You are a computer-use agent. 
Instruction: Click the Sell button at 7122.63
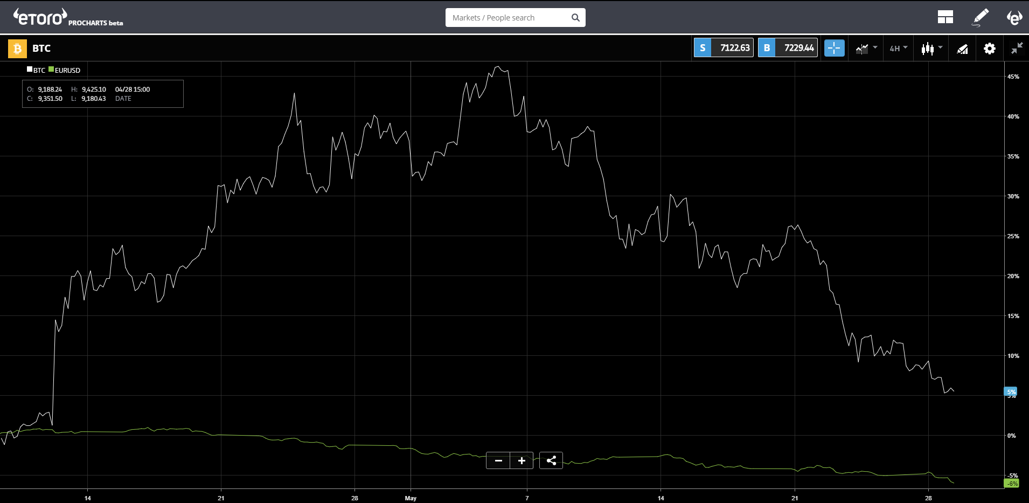point(724,48)
